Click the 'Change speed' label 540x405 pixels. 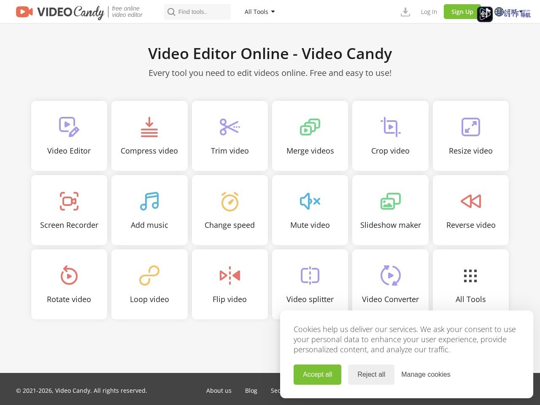pyautogui.click(x=230, y=225)
